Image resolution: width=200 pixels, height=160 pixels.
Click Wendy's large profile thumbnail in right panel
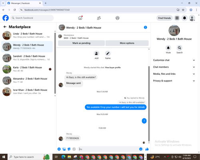pos(174,30)
